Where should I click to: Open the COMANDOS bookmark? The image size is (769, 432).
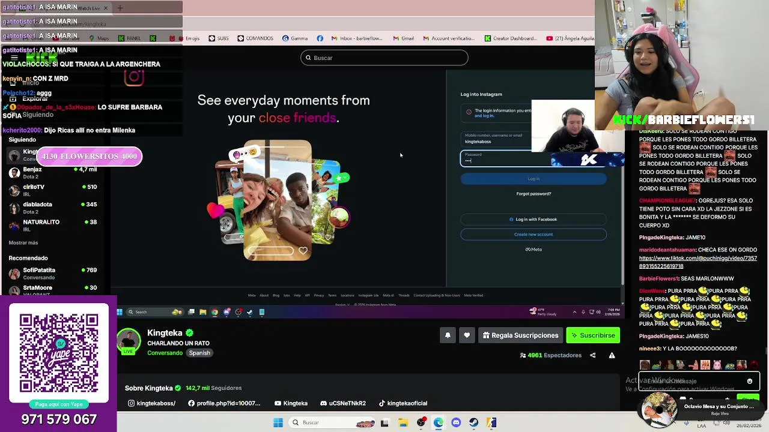(255, 38)
